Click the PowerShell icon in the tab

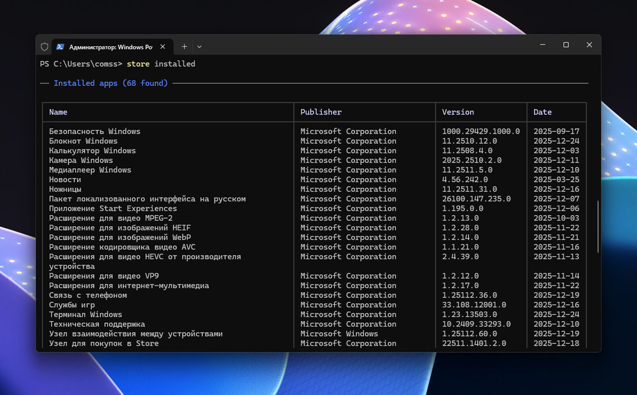click(60, 47)
